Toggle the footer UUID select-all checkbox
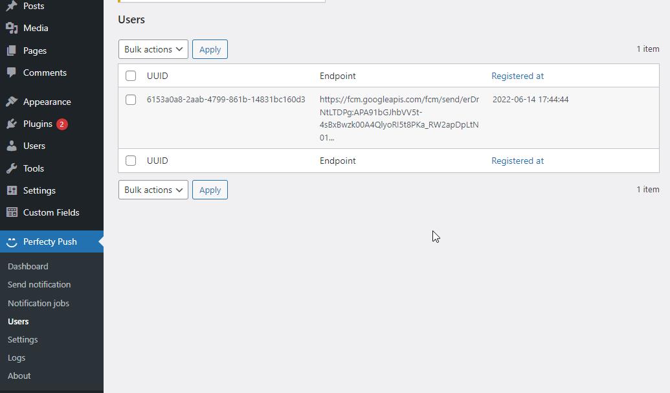 click(131, 161)
